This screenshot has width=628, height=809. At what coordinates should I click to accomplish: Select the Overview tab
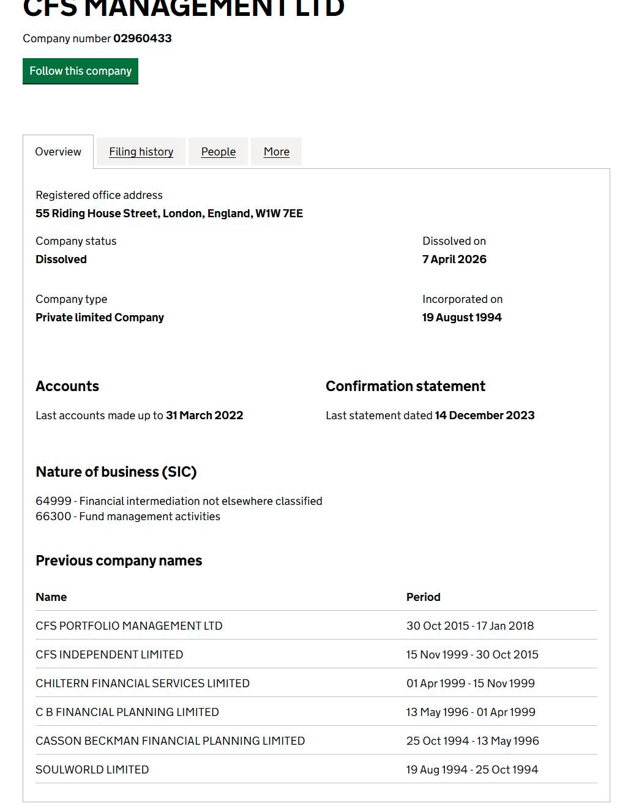(58, 152)
